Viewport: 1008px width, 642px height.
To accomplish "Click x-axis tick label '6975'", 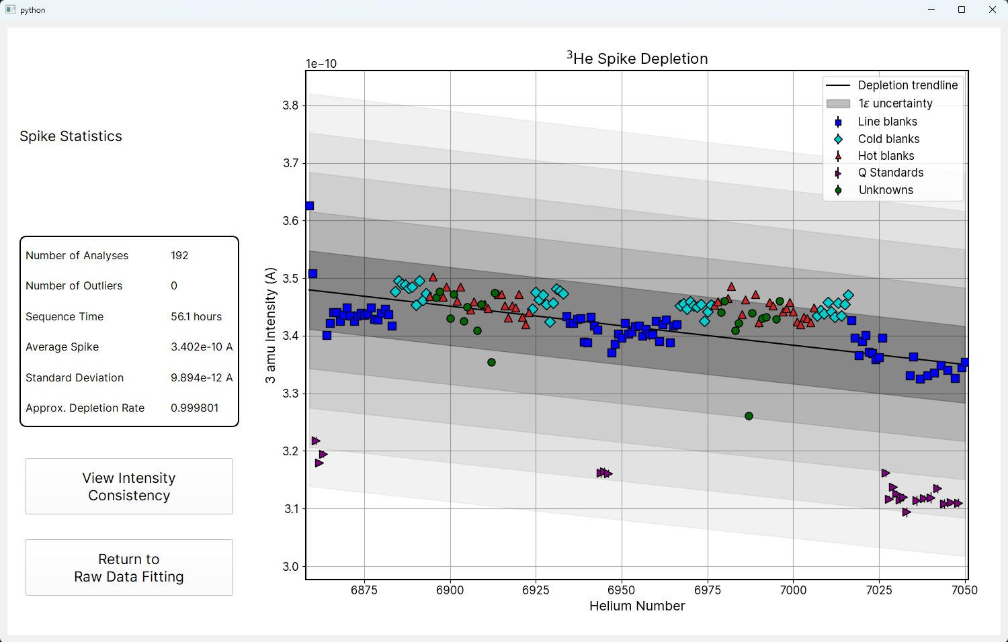I will (x=708, y=590).
